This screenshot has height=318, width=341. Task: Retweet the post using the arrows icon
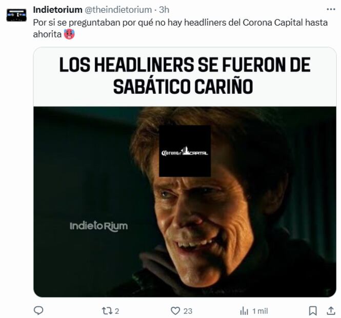pyautogui.click(x=107, y=311)
